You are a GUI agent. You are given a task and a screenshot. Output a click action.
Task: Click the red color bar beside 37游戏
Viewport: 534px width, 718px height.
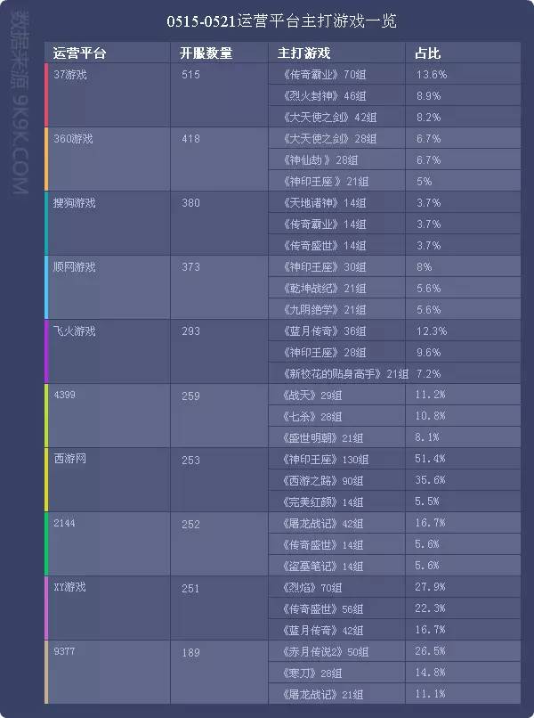(x=46, y=95)
